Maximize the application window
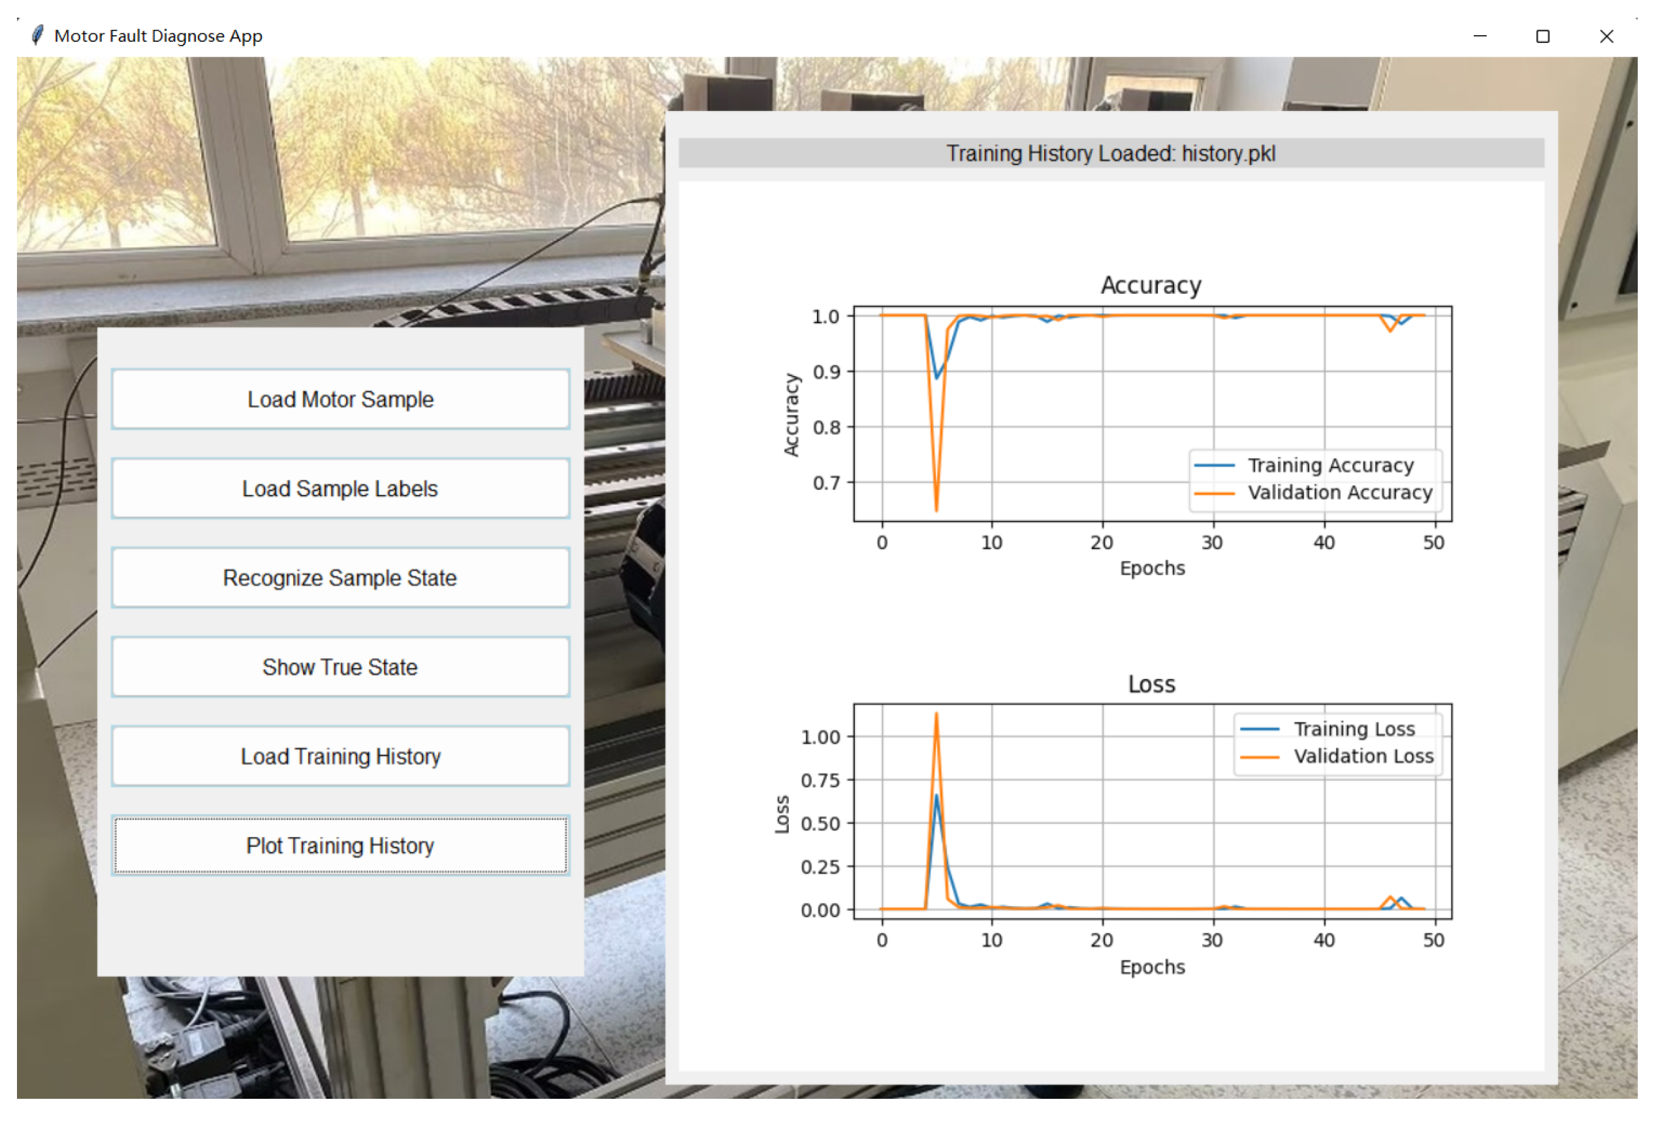Viewport: 1658px width, 1121px height. 1542,36
